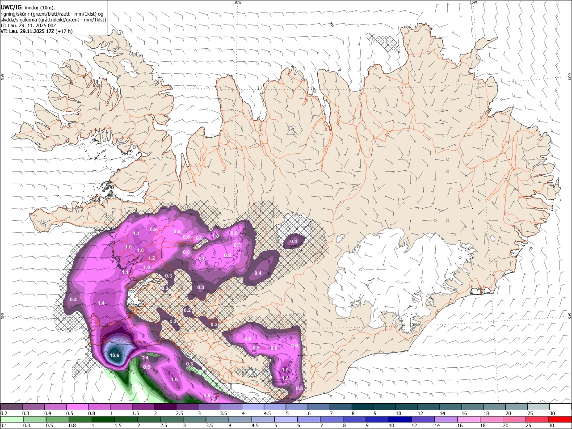Click the light lavender 4–4.5 swatch in the top legend row
This screenshot has height=429, width=572.
click(253, 407)
